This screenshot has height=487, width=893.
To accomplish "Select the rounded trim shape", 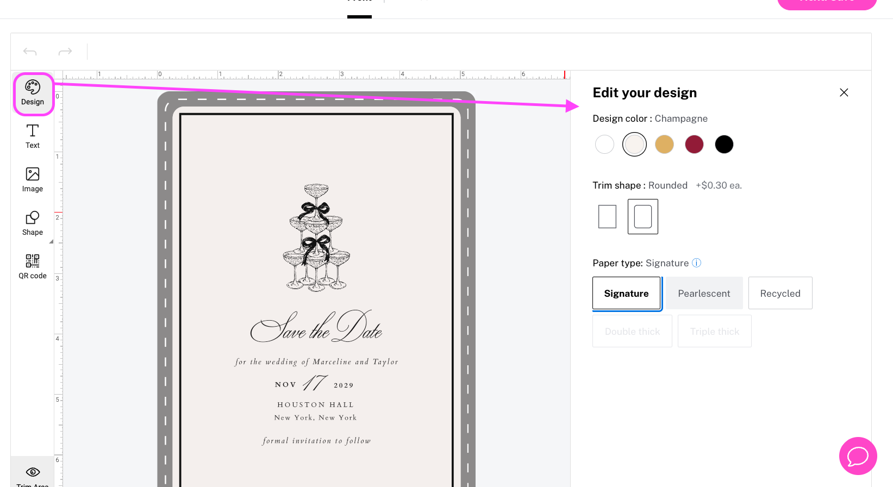I will (x=643, y=216).
